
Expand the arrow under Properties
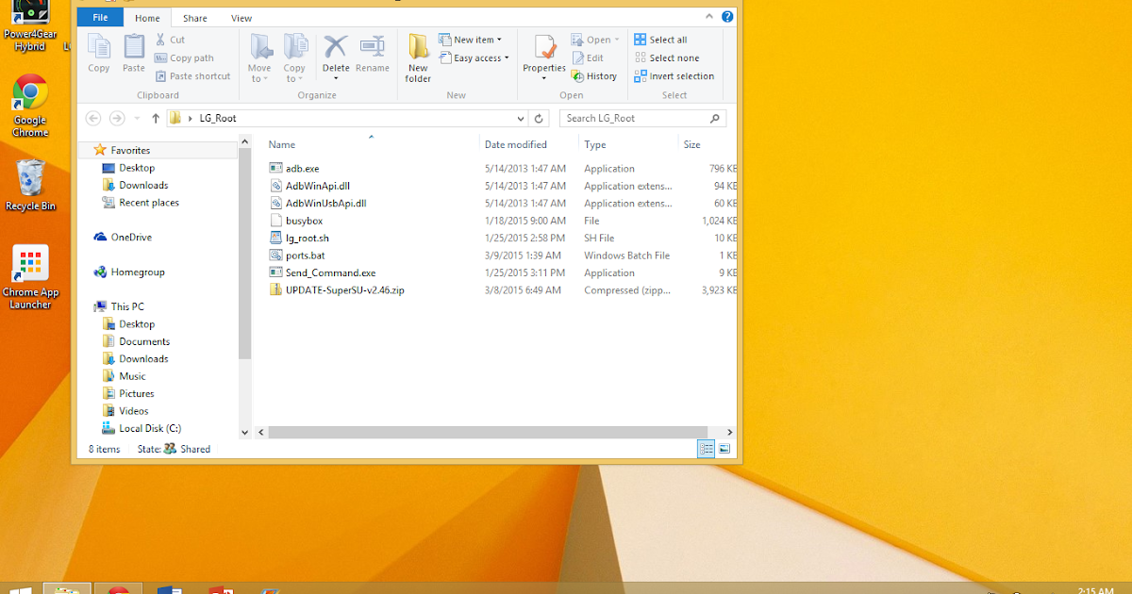(x=544, y=78)
